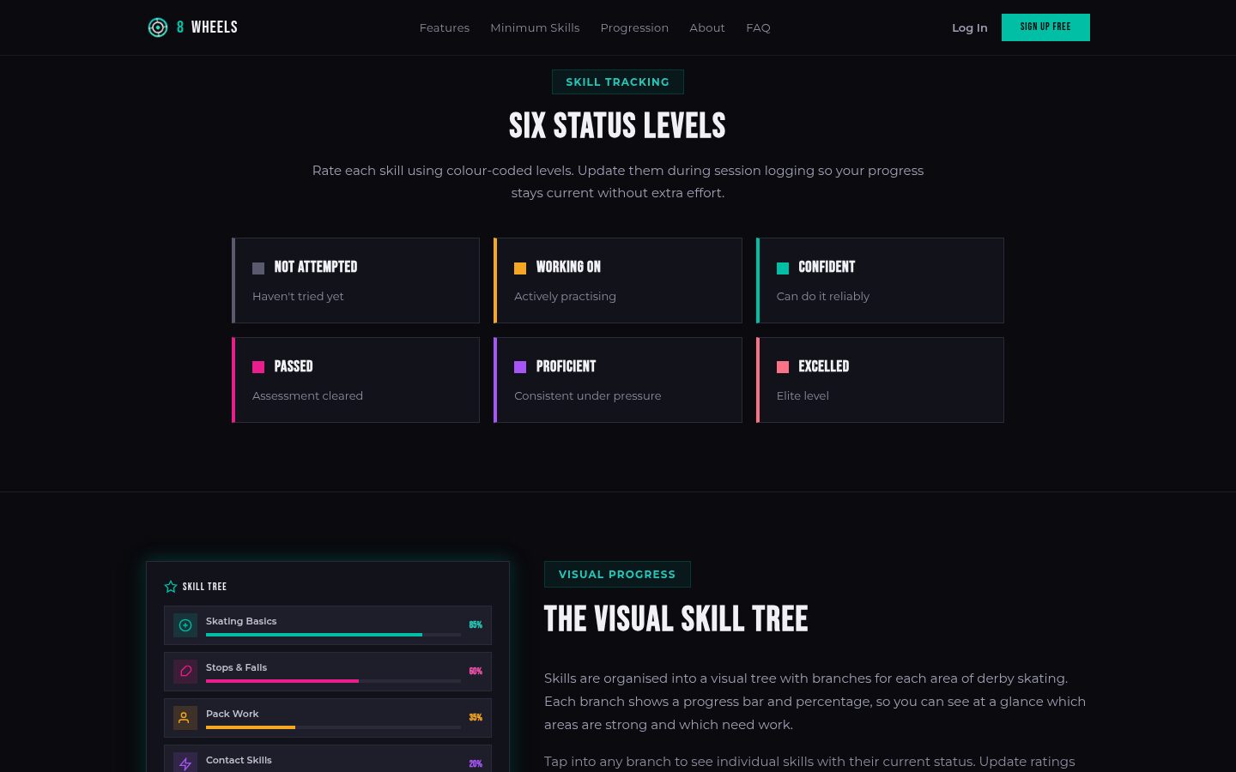This screenshot has width=1236, height=772.
Task: Click the Stops & Falls branch icon
Action: click(x=185, y=672)
